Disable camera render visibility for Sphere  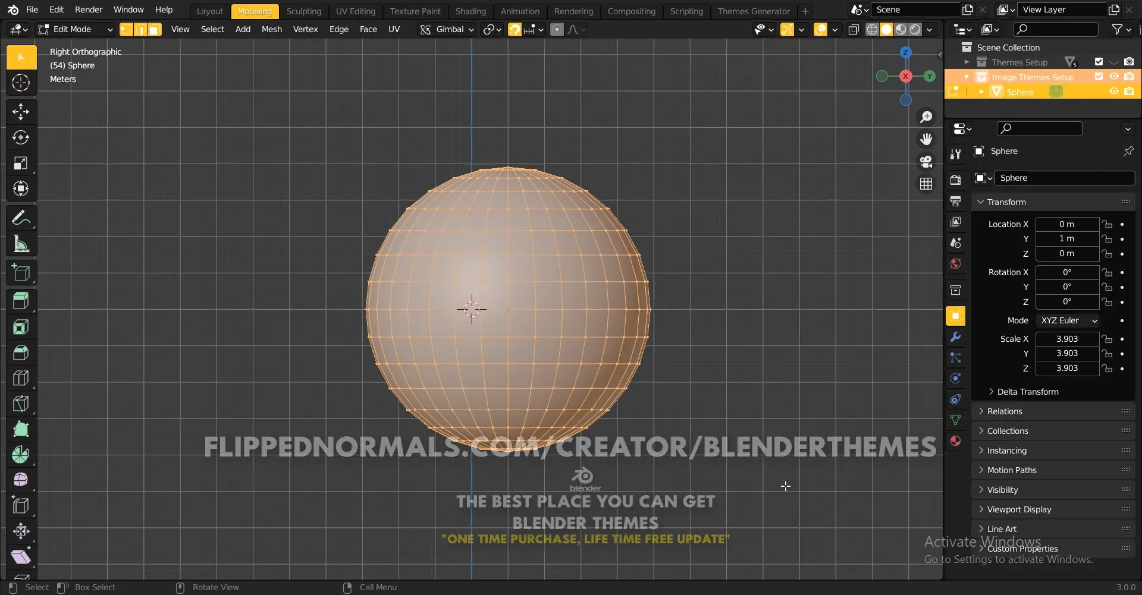tap(1130, 92)
